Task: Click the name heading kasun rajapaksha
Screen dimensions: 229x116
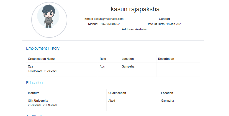Action: (135, 9)
